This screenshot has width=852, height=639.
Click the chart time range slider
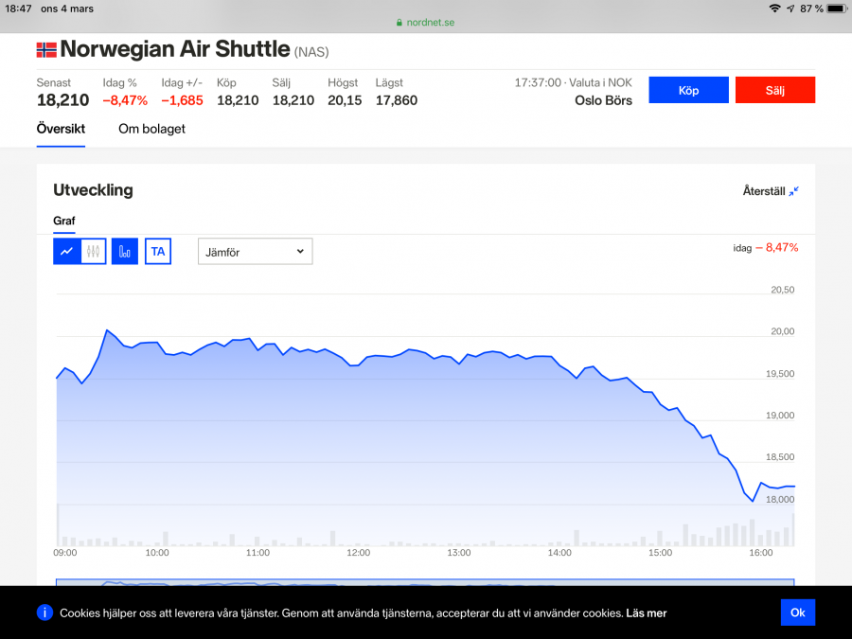[x=425, y=582]
